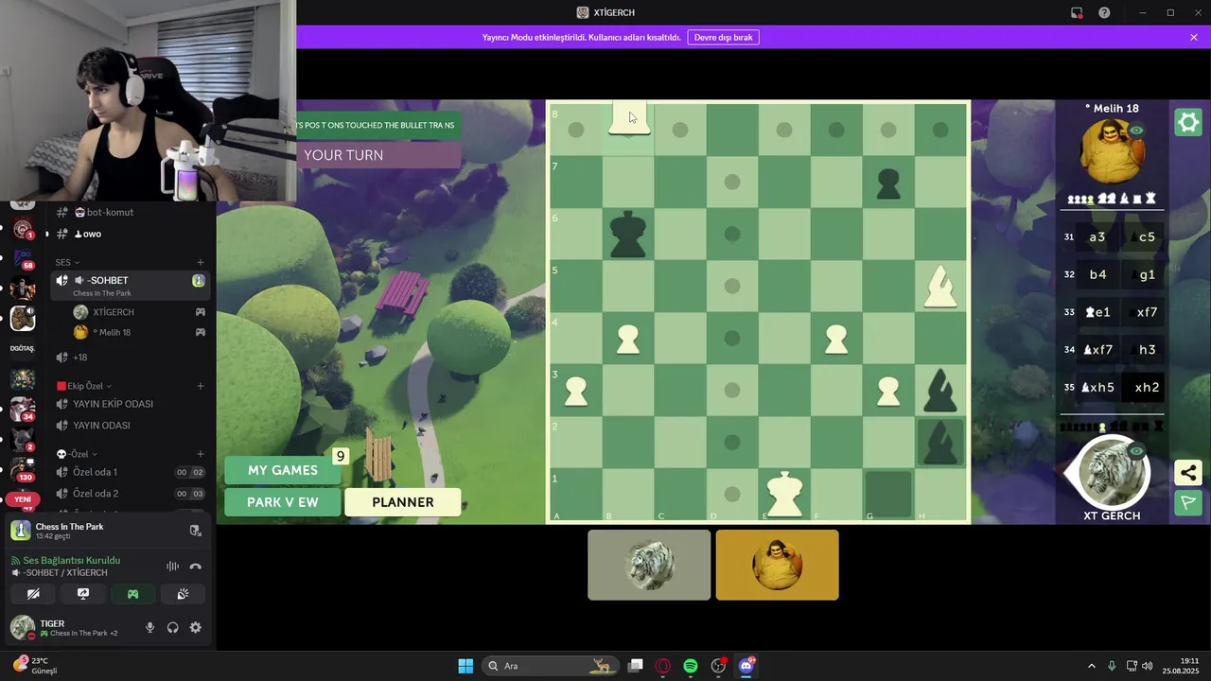Open Spotify from the taskbar
This screenshot has width=1211, height=681.
691,666
